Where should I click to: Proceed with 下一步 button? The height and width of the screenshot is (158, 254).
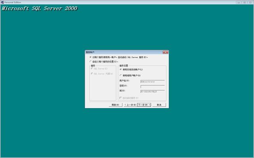coord(144,105)
